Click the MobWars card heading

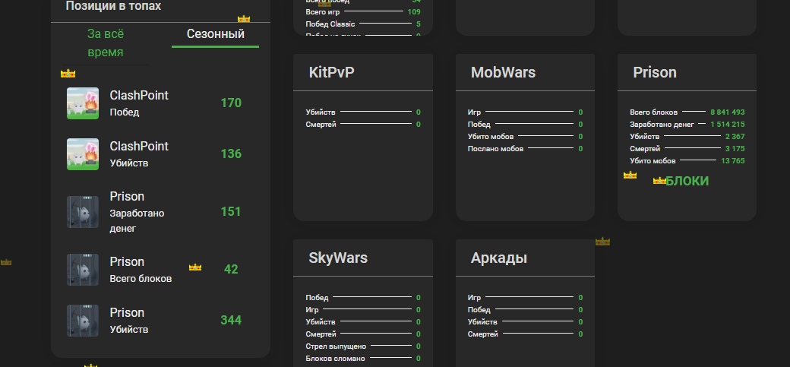pos(503,73)
